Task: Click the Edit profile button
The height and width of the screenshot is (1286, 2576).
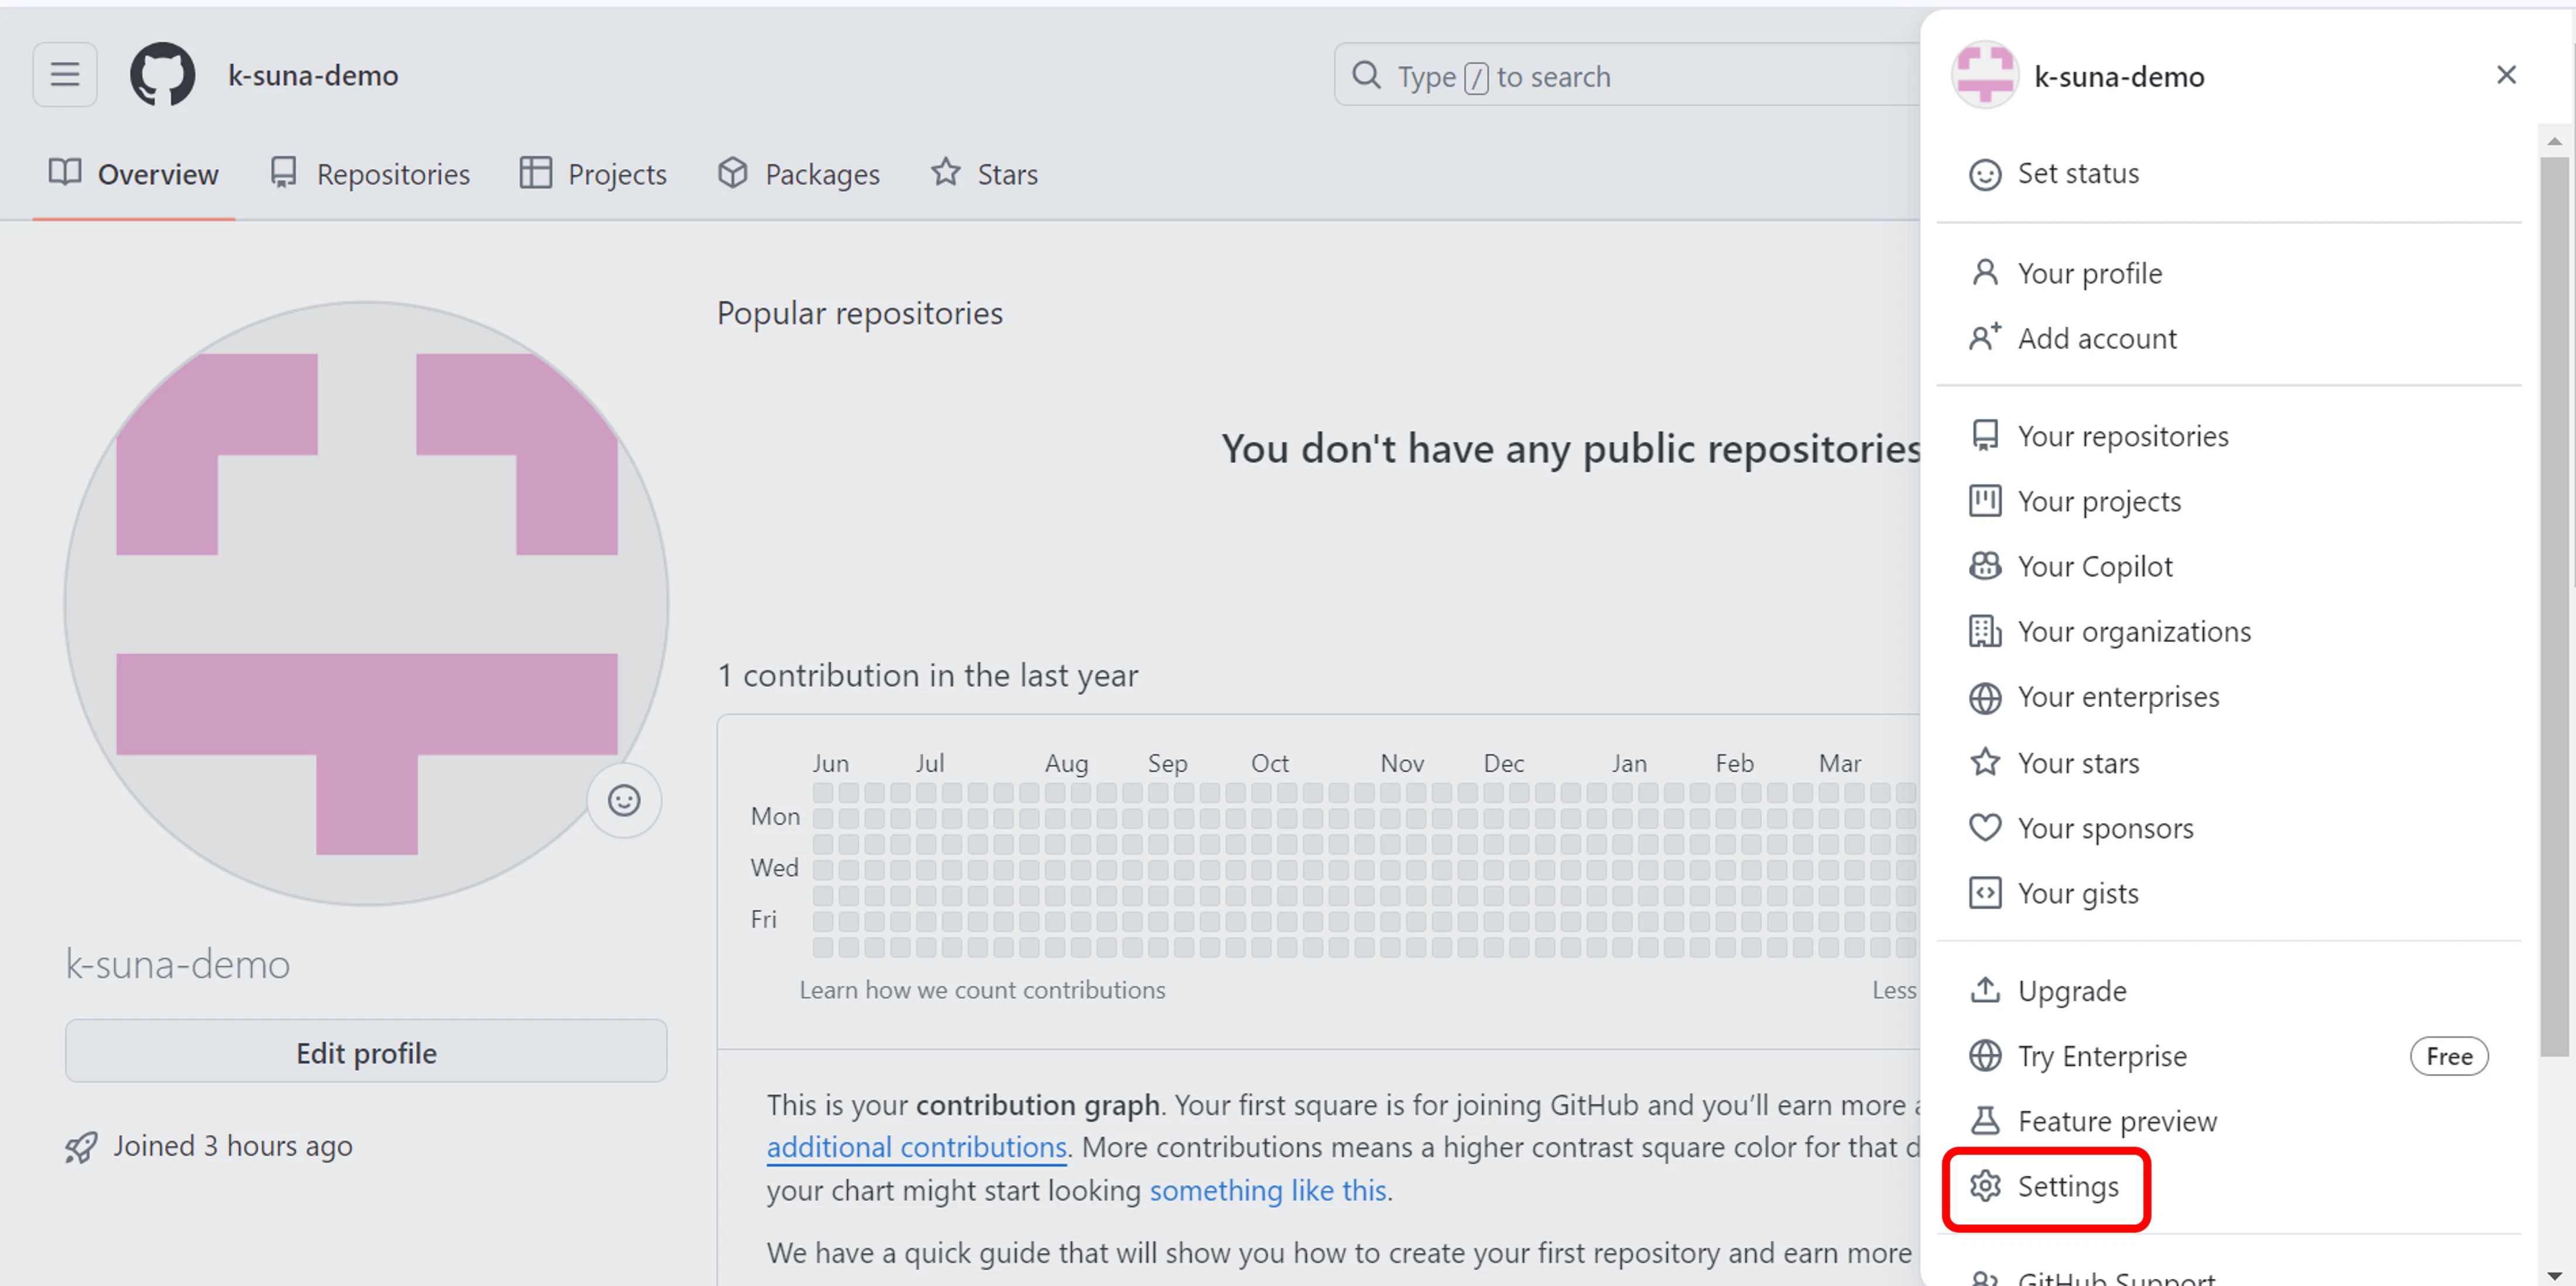Action: pos(366,1052)
